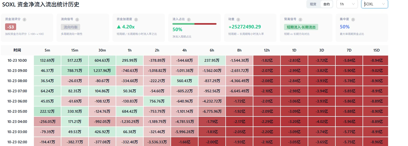Click the -1,544.30万 cell
408x146 pixels.
tap(239, 60)
